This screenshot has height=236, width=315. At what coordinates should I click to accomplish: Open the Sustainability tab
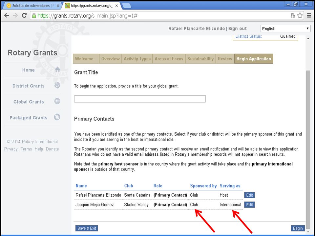click(200, 59)
